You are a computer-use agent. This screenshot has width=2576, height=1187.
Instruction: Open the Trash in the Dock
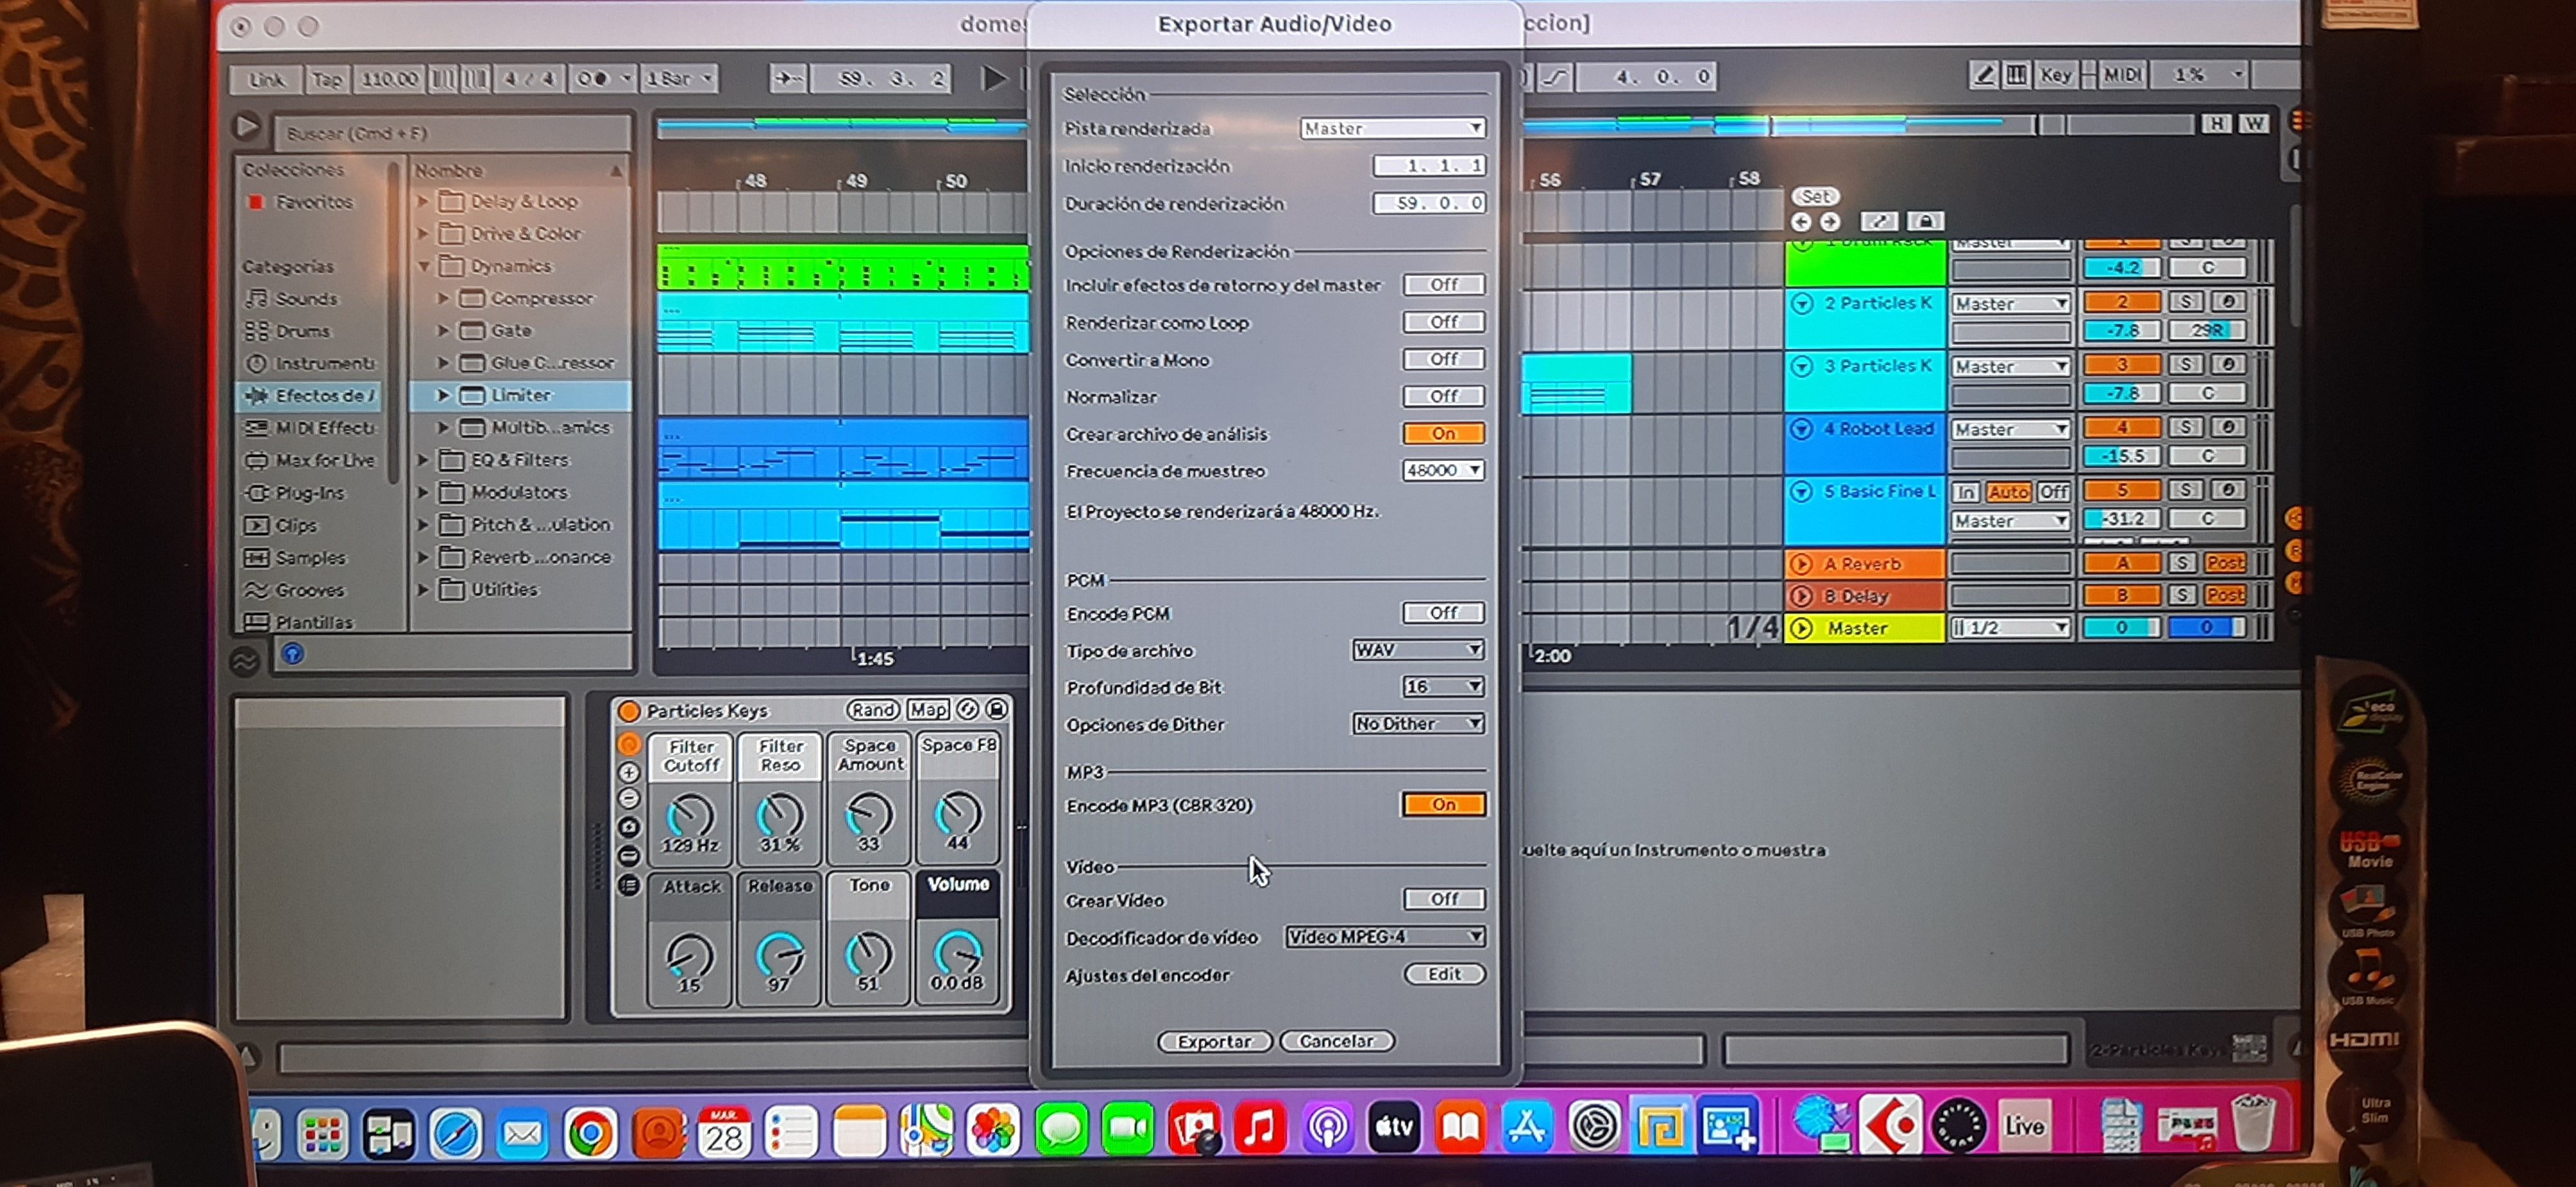(x=2253, y=1123)
